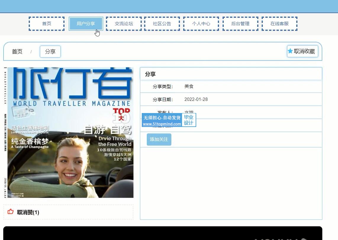Open the 社区公告 tab

[162, 24]
